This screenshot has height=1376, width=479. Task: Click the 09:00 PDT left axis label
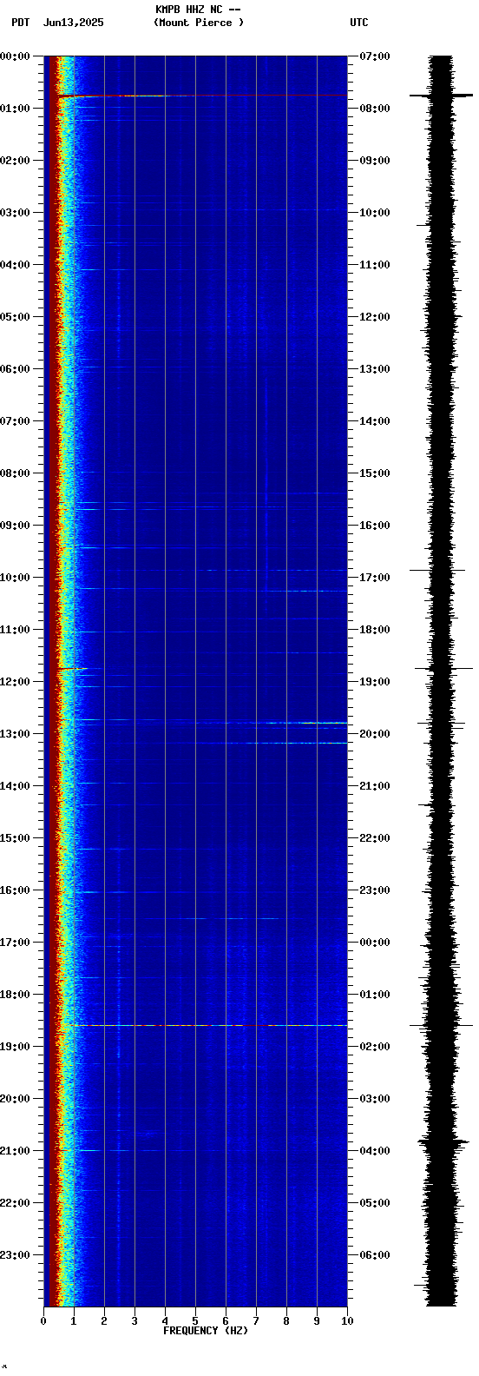coord(16,526)
